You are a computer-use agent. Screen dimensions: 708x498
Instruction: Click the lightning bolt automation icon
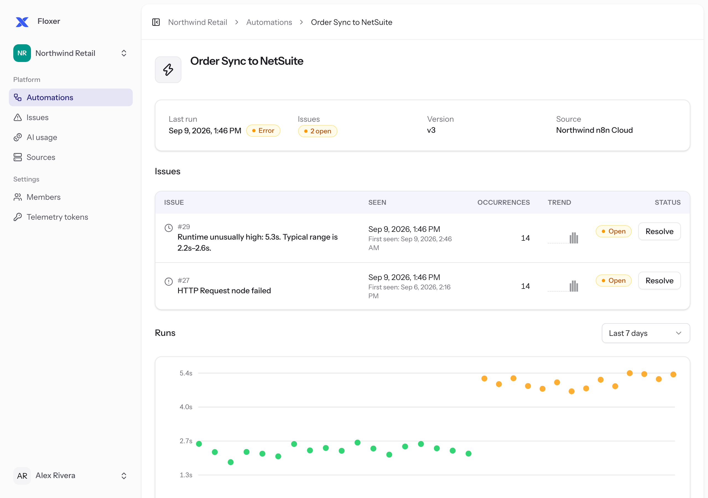(168, 70)
